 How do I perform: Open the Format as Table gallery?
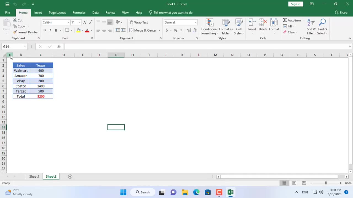226,27
